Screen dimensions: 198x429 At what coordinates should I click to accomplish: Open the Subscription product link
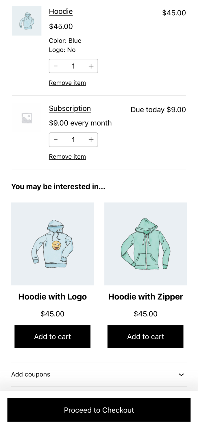point(70,108)
